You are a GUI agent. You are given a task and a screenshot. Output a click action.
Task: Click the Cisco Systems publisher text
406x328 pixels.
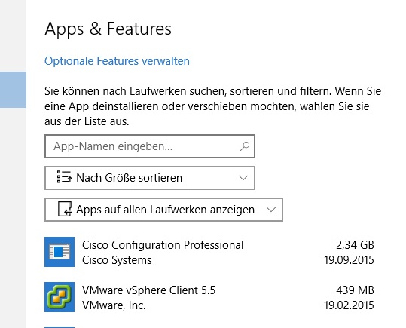[x=117, y=260]
